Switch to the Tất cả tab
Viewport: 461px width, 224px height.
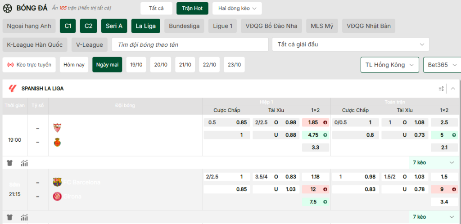[156, 9]
